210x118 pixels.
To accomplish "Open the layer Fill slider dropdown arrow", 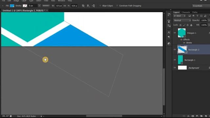I will coord(209,25).
